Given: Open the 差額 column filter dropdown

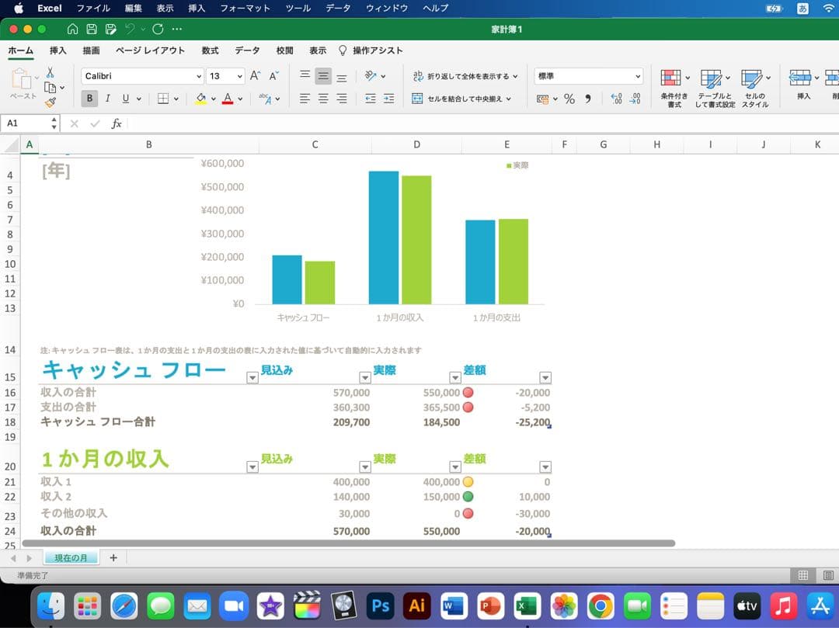Looking at the screenshot, I should coord(546,376).
